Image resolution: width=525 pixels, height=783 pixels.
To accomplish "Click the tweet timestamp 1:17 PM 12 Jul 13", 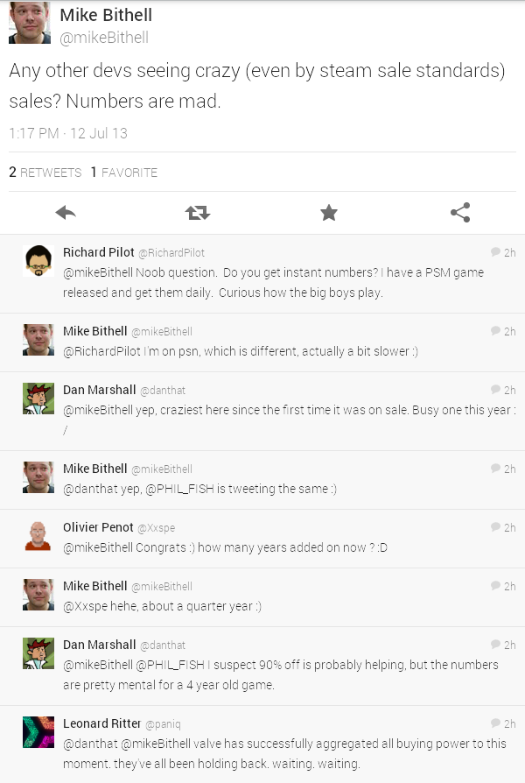I will click(x=68, y=133).
